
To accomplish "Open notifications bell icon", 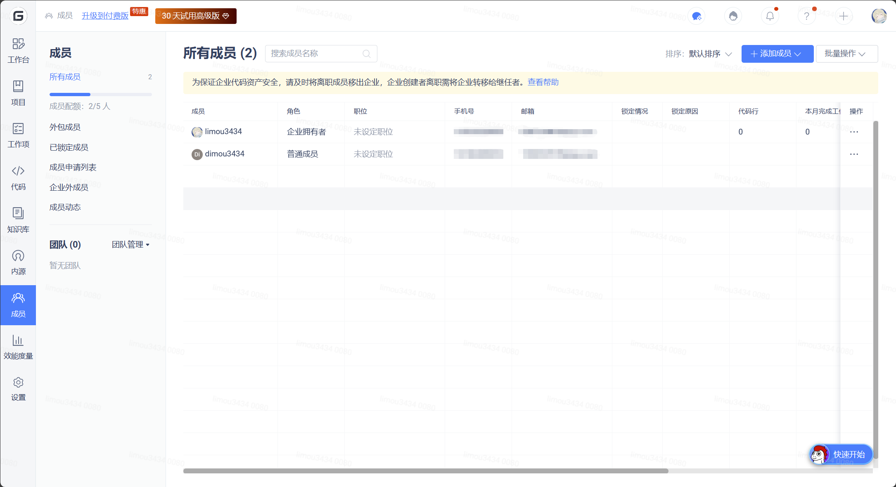I will click(x=770, y=16).
